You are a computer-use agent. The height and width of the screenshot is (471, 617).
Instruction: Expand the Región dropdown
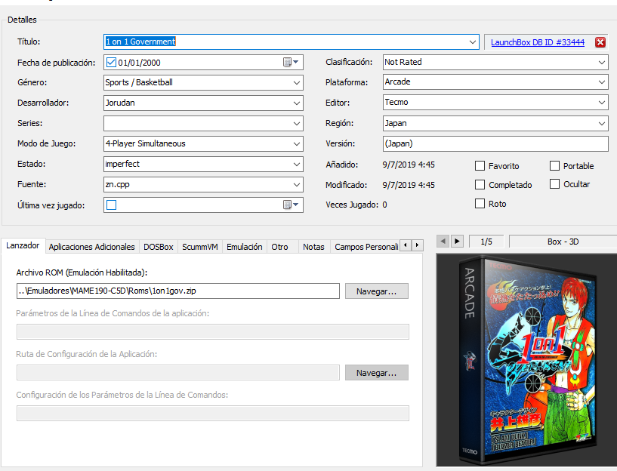point(602,124)
